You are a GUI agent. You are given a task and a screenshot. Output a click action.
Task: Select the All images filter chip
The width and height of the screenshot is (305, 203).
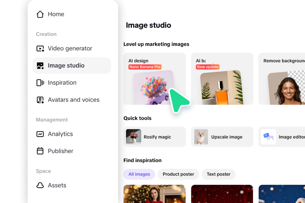point(139,174)
